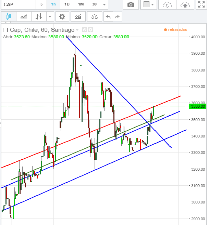Toggle series visibility eye icon
Viewport: 208px width, 225px height.
(84, 30)
